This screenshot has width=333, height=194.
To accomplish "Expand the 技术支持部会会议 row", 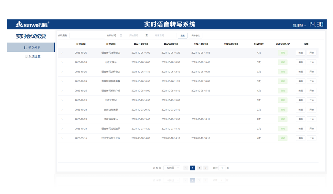I will point(62,138).
